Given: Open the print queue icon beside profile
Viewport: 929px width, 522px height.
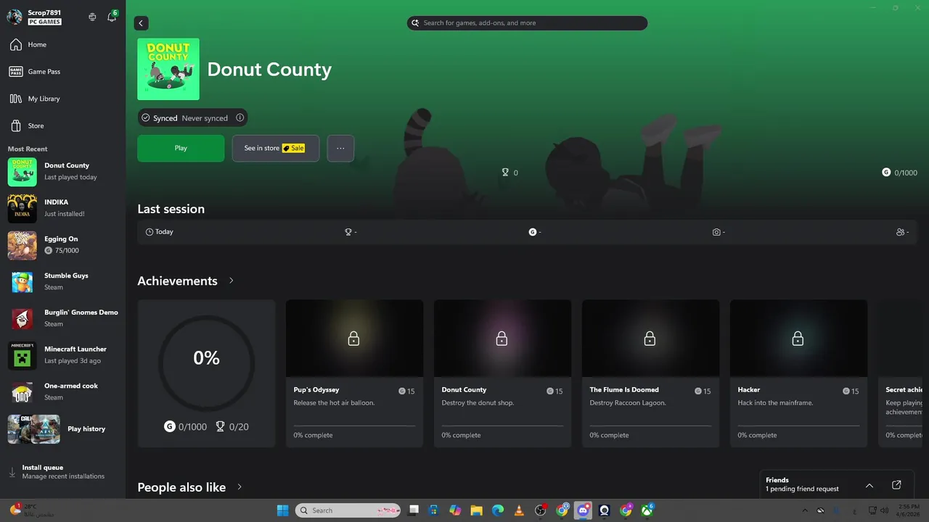Looking at the screenshot, I should pyautogui.click(x=92, y=17).
